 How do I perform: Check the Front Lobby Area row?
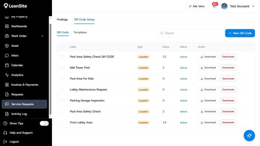(62, 122)
